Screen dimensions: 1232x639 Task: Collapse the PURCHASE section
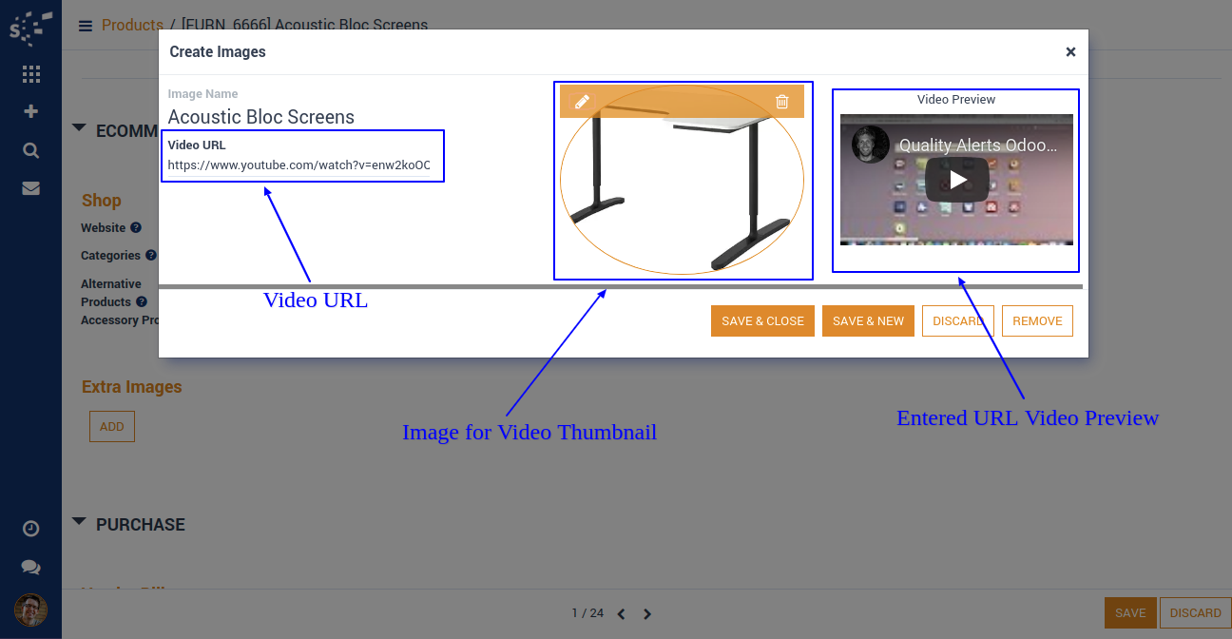tap(79, 522)
